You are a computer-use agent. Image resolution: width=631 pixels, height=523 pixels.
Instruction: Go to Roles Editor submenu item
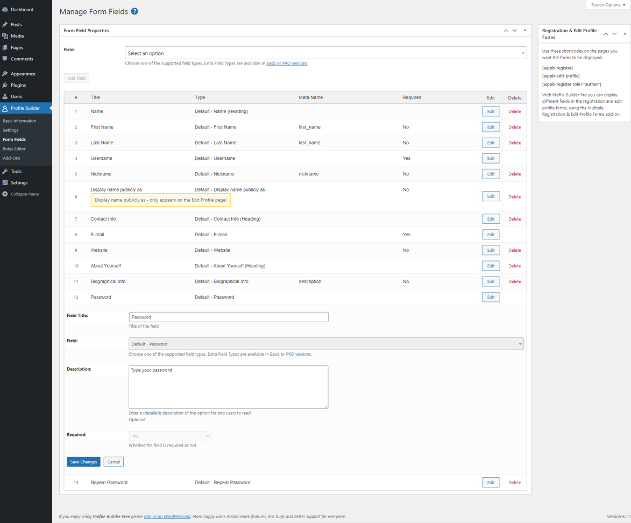coord(14,149)
